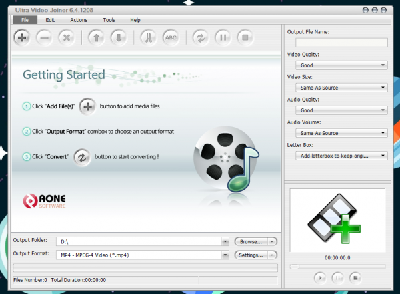Click the convert icon in Getting Started step 3
Image resolution: width=400 pixels, height=294 pixels.
point(82,157)
